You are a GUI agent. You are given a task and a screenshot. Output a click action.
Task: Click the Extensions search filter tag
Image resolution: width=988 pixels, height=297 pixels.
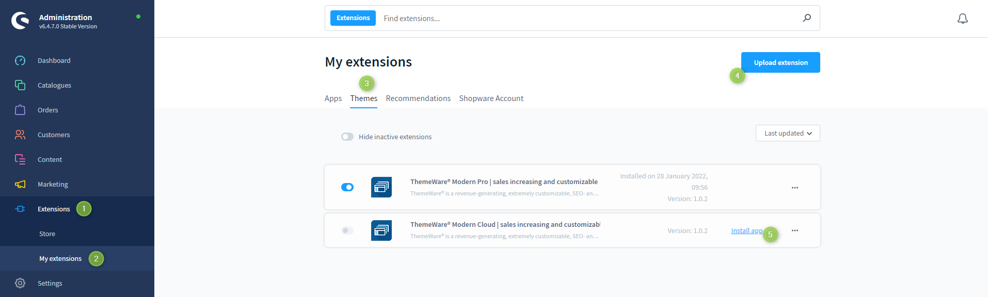pos(353,18)
